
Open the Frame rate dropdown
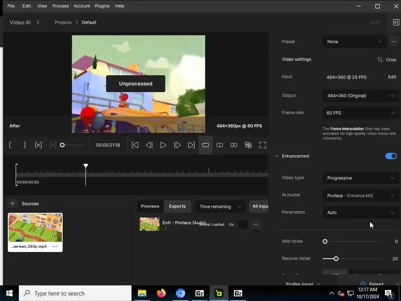point(361,113)
